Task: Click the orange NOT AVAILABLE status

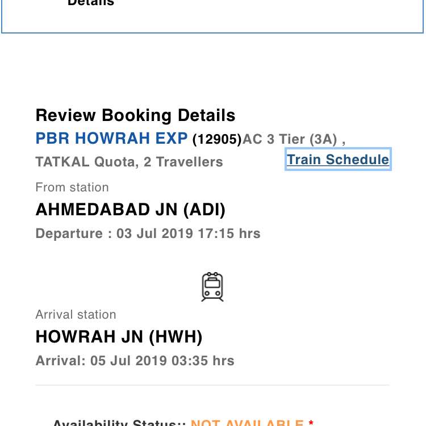Action: pyautogui.click(x=247, y=423)
